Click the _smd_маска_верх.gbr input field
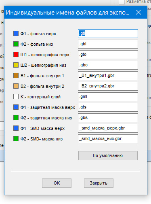This screenshot has height=204, width=151. coord(108,128)
